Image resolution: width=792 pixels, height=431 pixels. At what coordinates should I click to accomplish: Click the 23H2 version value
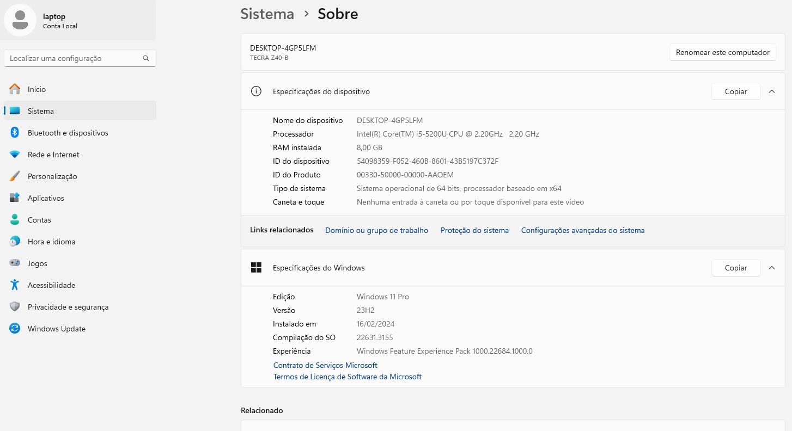[365, 310]
